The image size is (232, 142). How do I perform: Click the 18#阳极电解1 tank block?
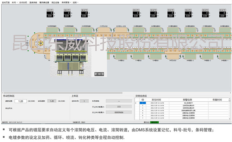52,29
